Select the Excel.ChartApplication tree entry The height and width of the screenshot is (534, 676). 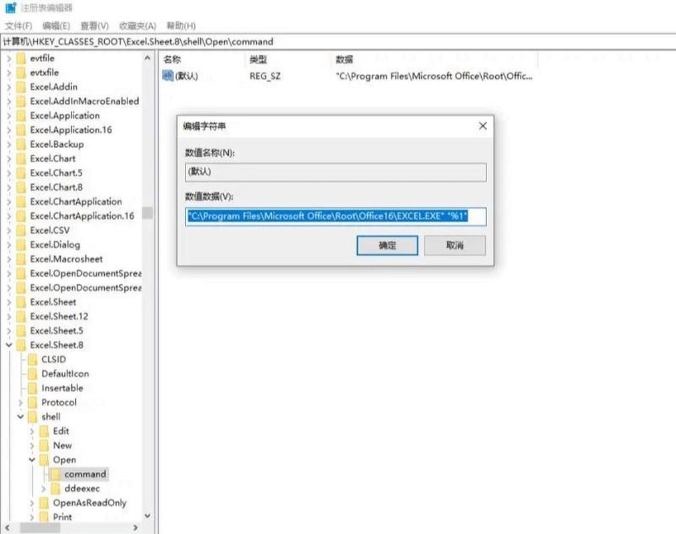pos(76,202)
